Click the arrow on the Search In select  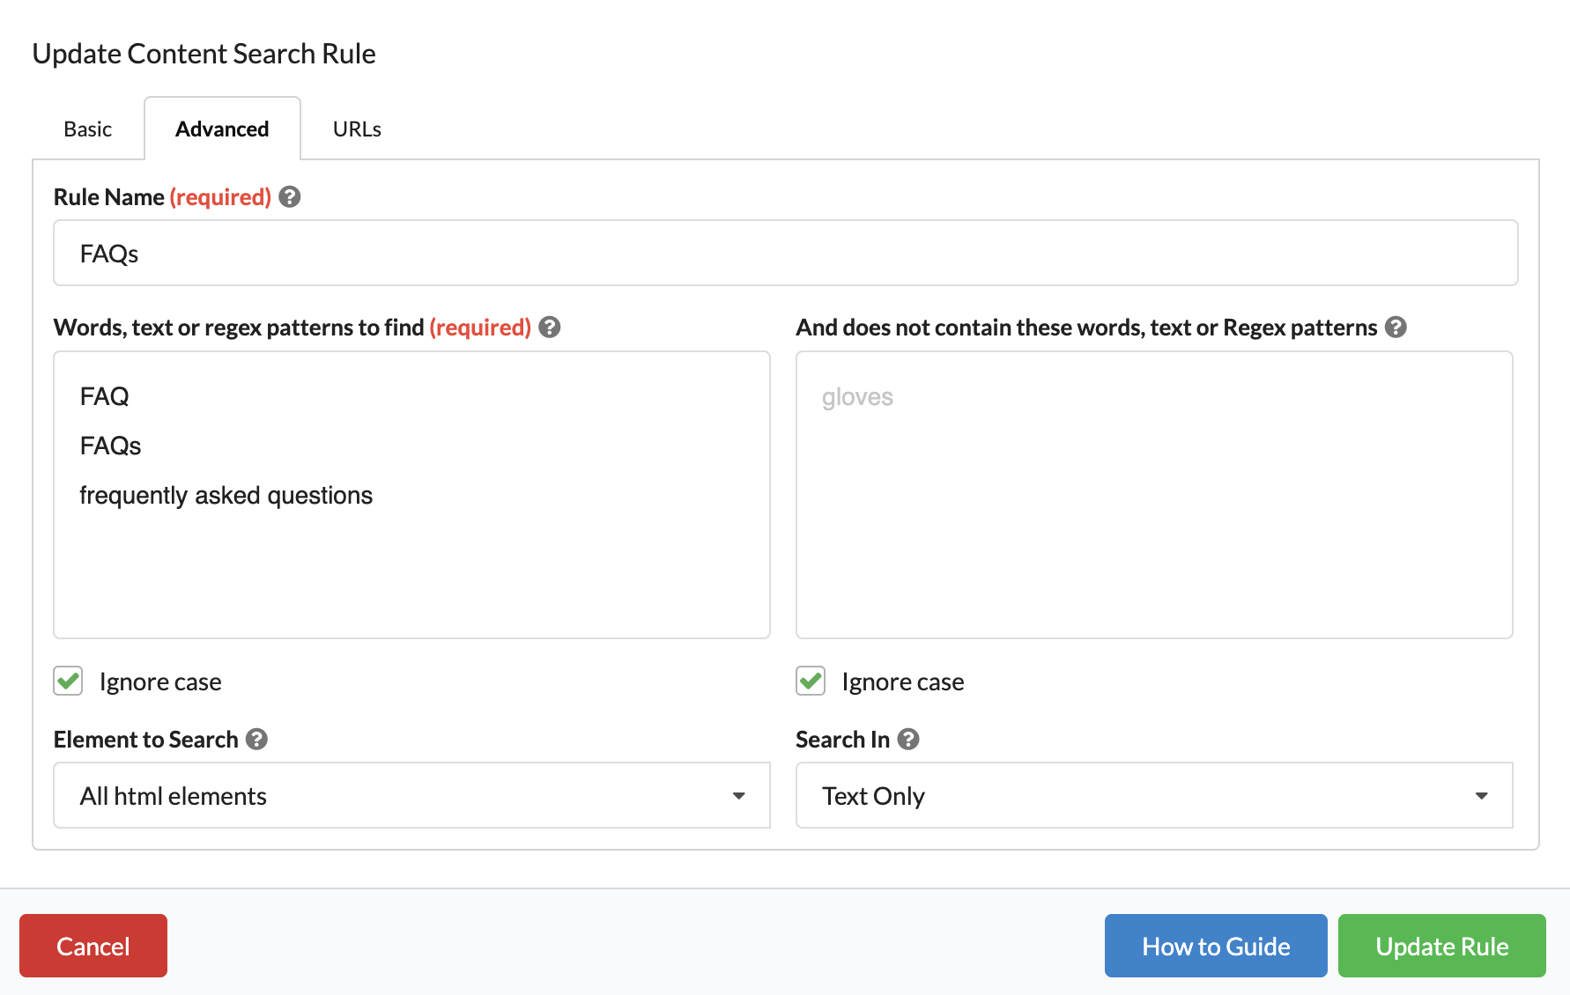click(1482, 796)
